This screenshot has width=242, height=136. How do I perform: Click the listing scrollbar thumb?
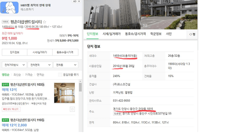tap(80, 87)
